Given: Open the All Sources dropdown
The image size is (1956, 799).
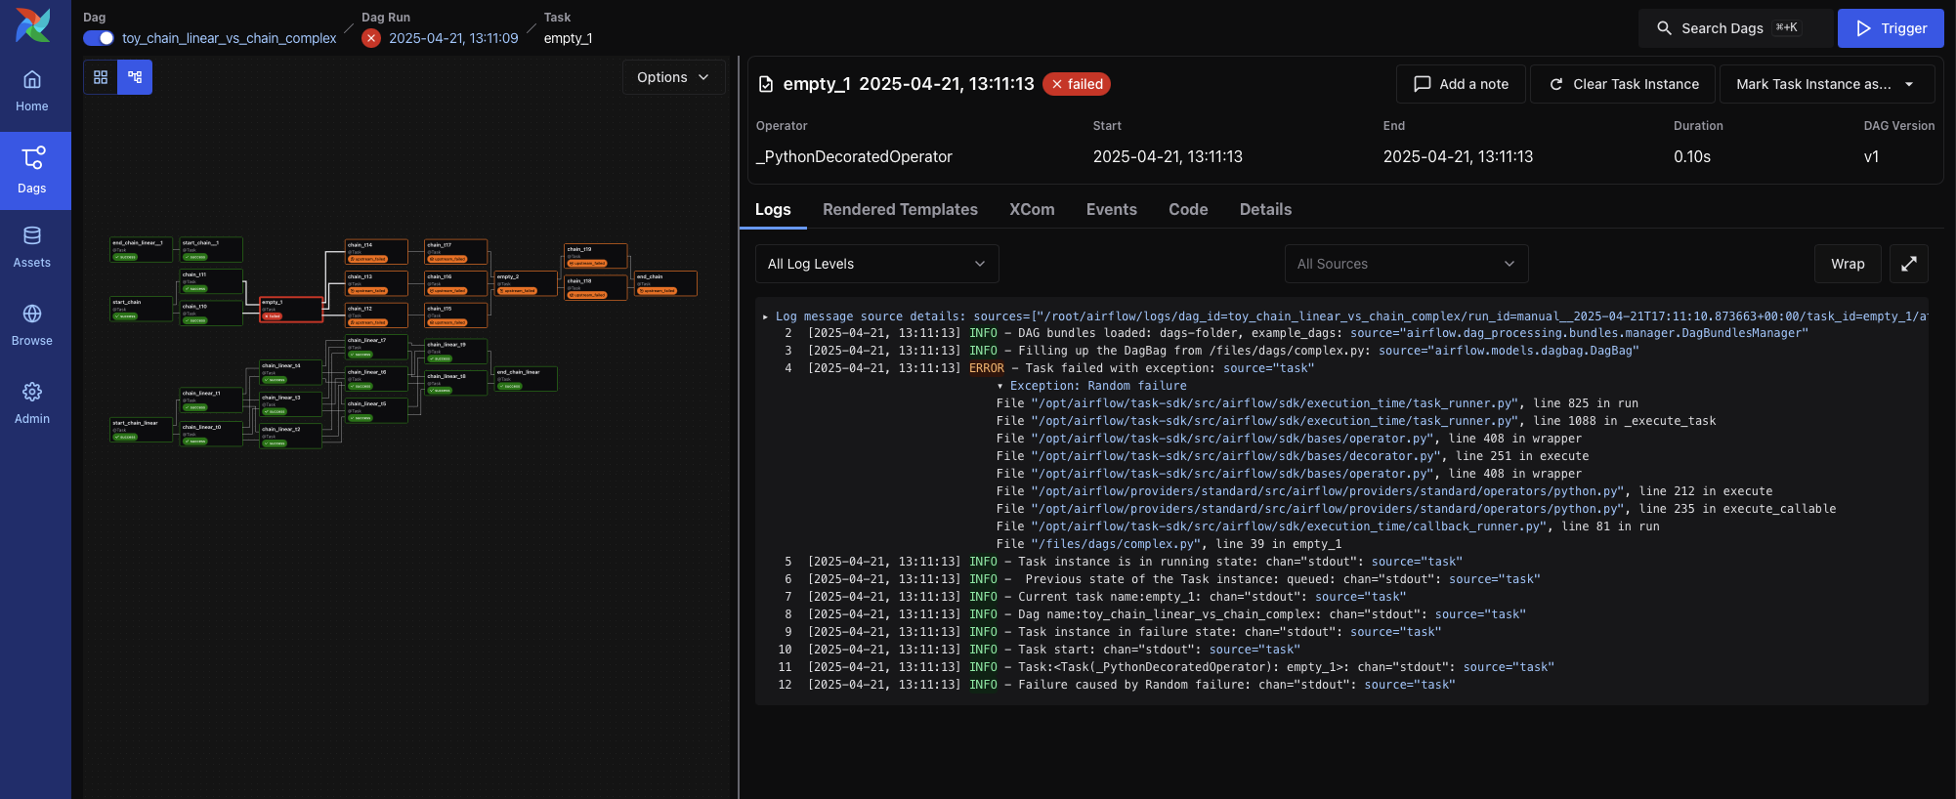Looking at the screenshot, I should tap(1405, 264).
